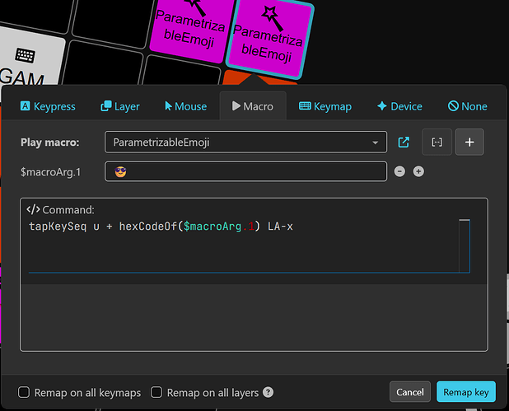
Task: Click the help question mark icon
Action: point(268,393)
